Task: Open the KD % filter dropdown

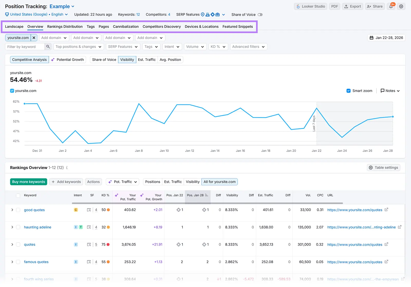Action: point(218,47)
